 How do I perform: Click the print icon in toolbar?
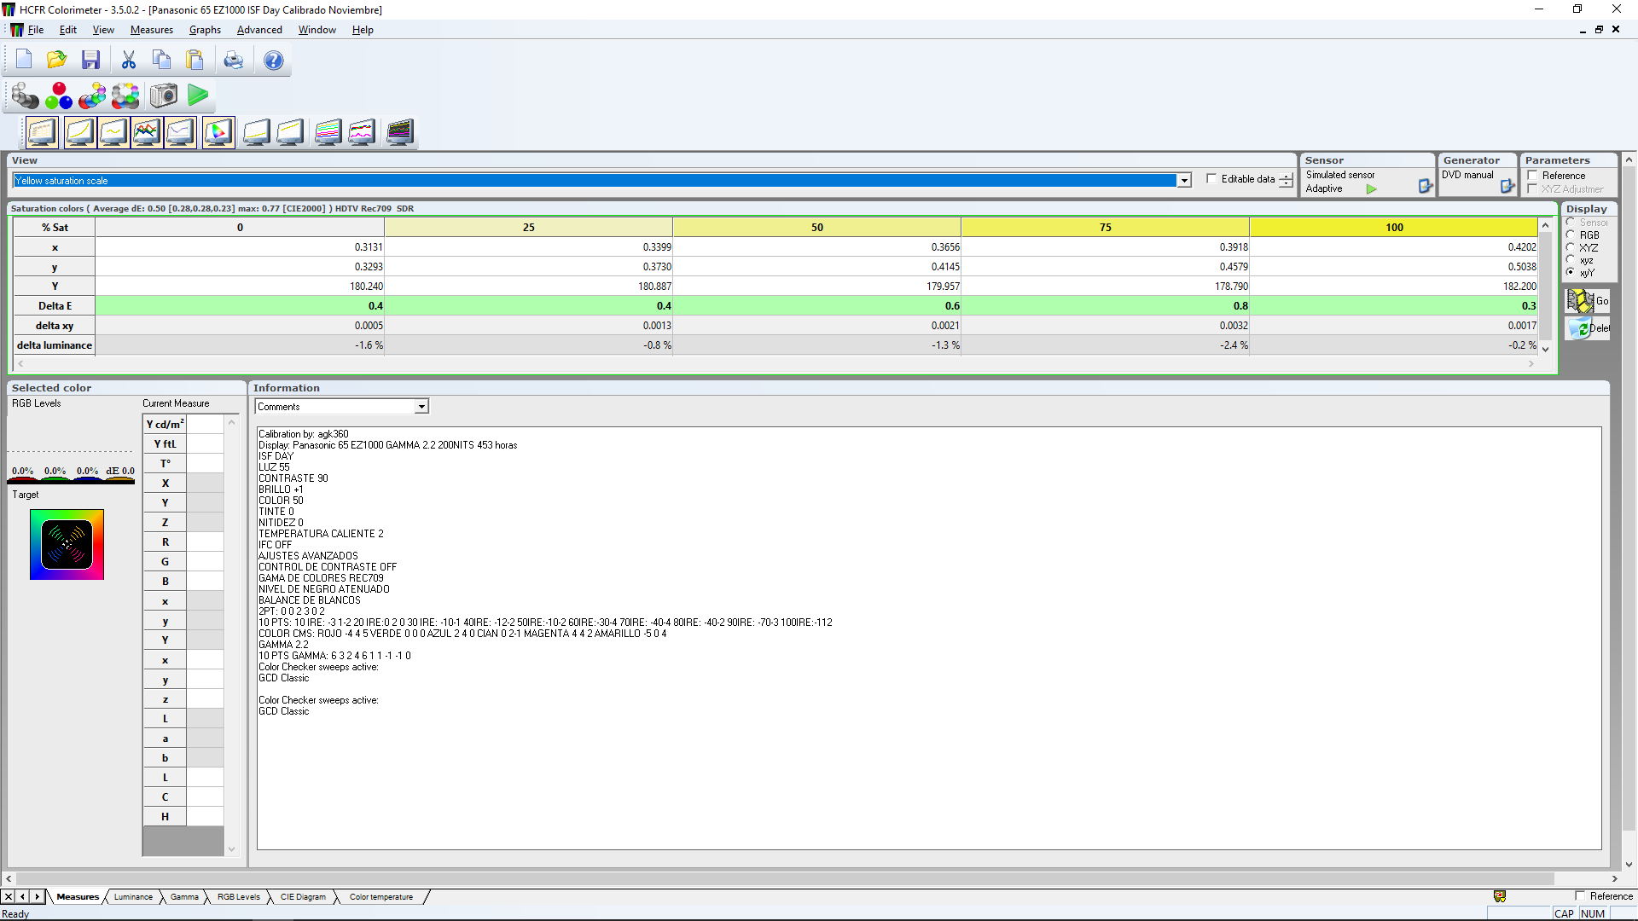pos(233,60)
